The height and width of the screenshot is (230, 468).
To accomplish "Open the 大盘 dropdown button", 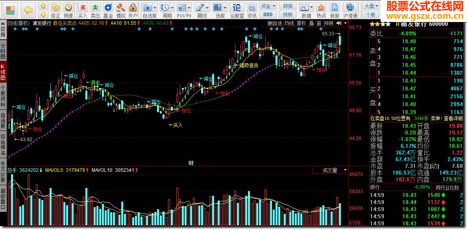I will 370,6.
